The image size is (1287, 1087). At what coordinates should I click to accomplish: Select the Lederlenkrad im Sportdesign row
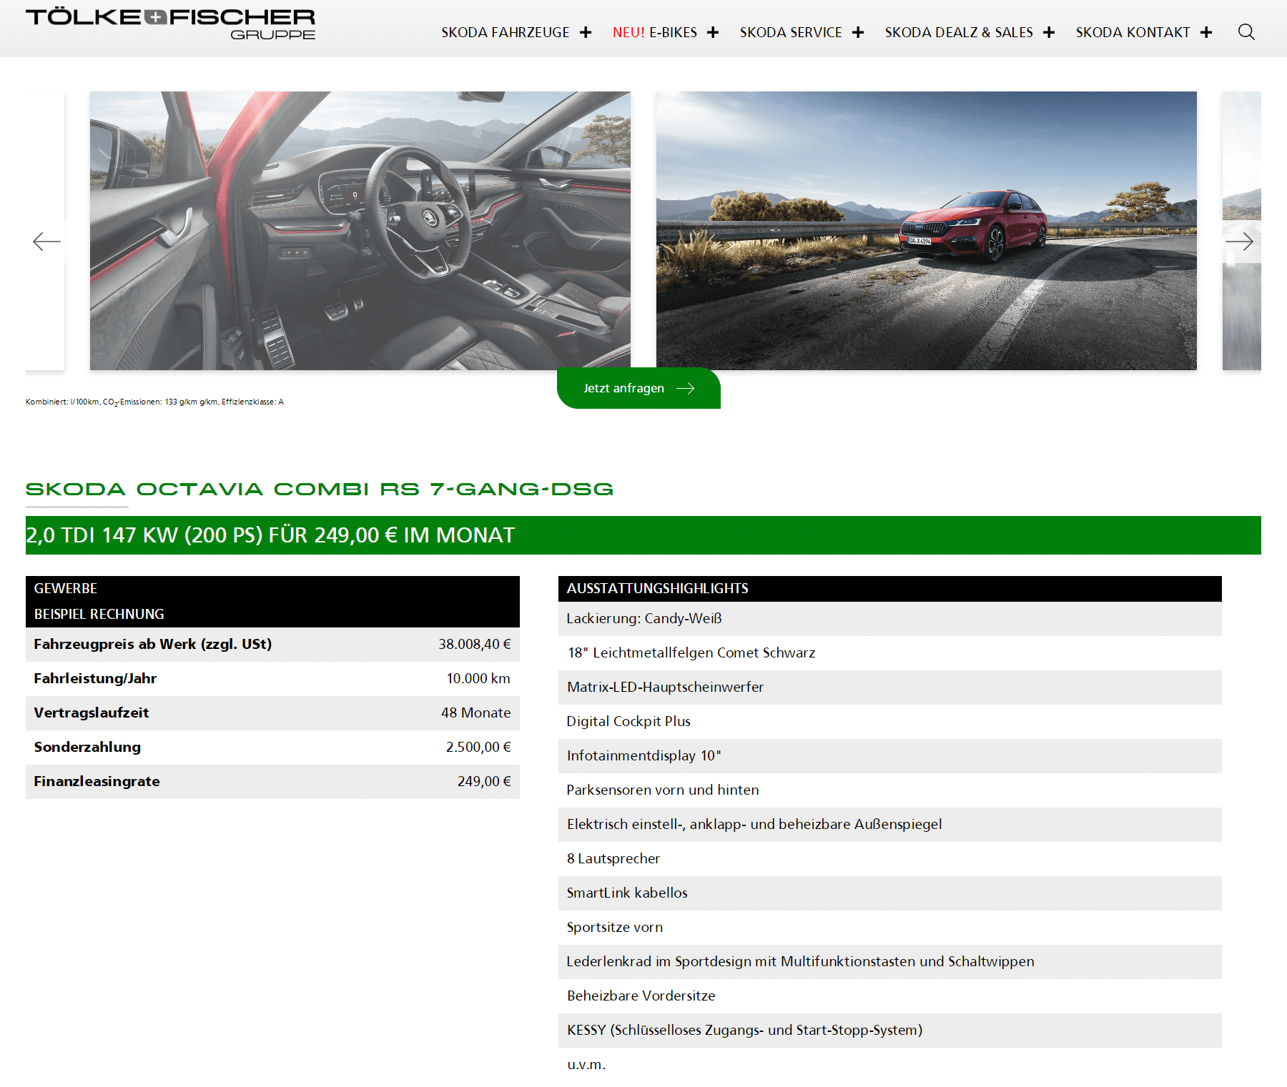890,962
